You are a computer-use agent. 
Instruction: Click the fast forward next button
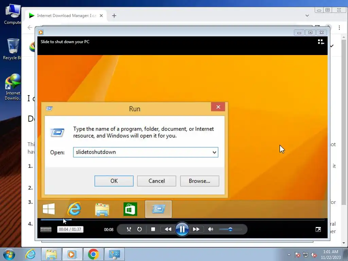(196, 229)
